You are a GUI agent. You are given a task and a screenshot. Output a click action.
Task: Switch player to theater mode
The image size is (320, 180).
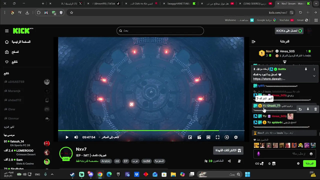[208, 137]
